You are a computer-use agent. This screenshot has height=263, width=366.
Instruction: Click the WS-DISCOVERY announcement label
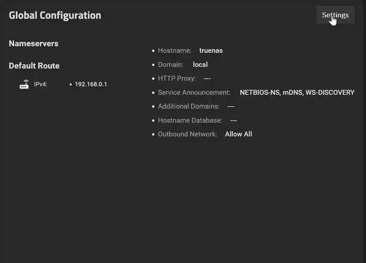click(330, 92)
